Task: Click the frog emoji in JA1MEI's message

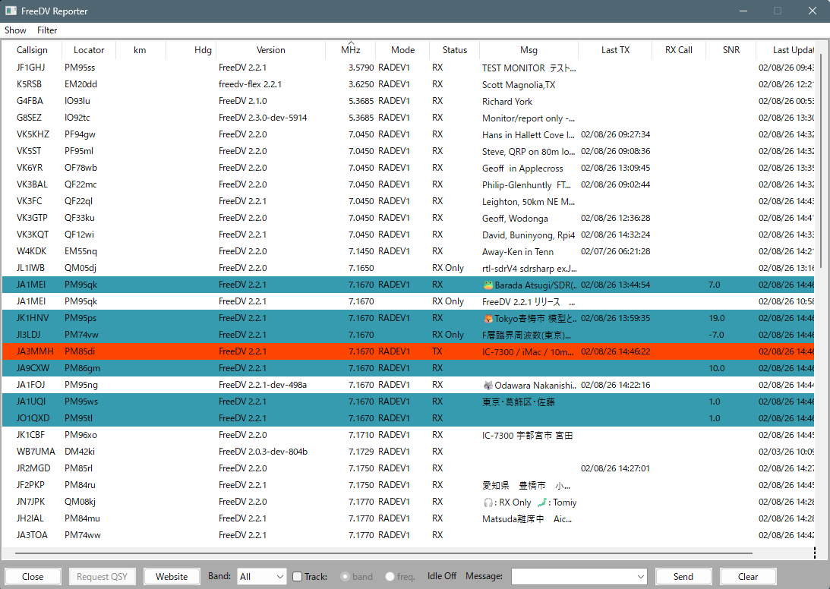Action: [x=488, y=285]
